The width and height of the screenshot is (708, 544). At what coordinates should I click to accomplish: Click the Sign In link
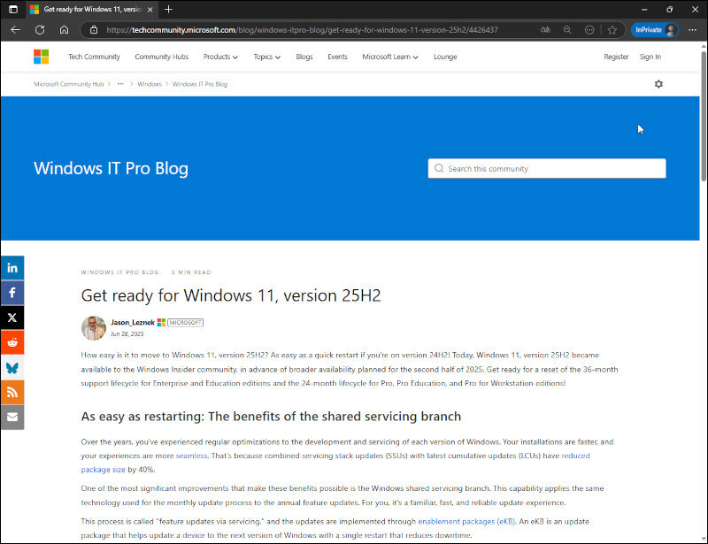pyautogui.click(x=650, y=57)
